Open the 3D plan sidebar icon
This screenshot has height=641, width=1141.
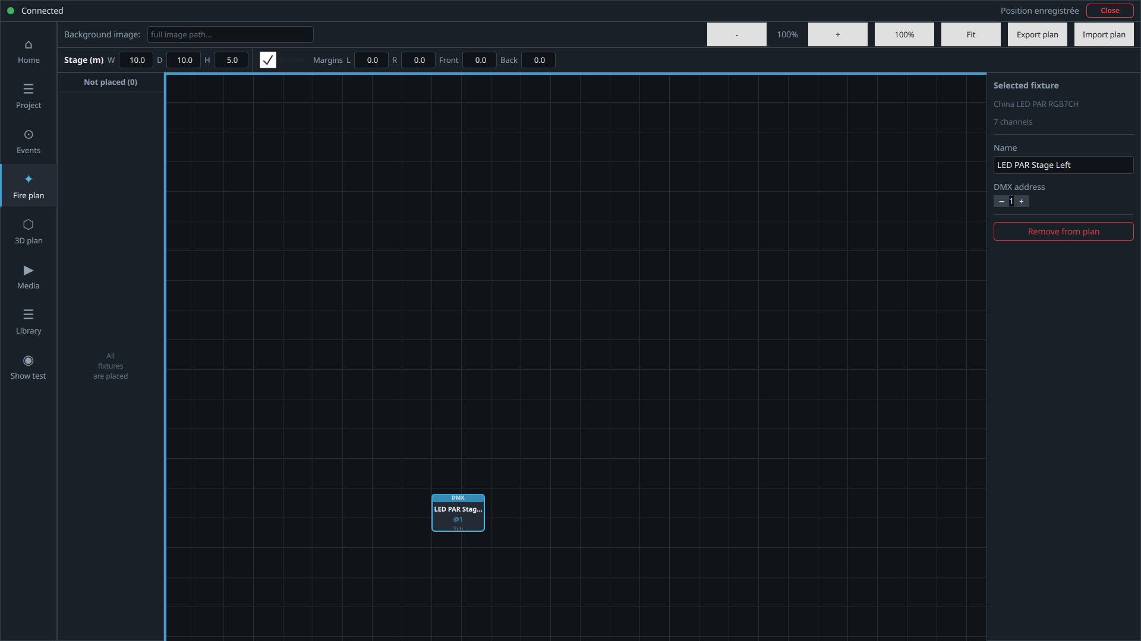pos(29,232)
